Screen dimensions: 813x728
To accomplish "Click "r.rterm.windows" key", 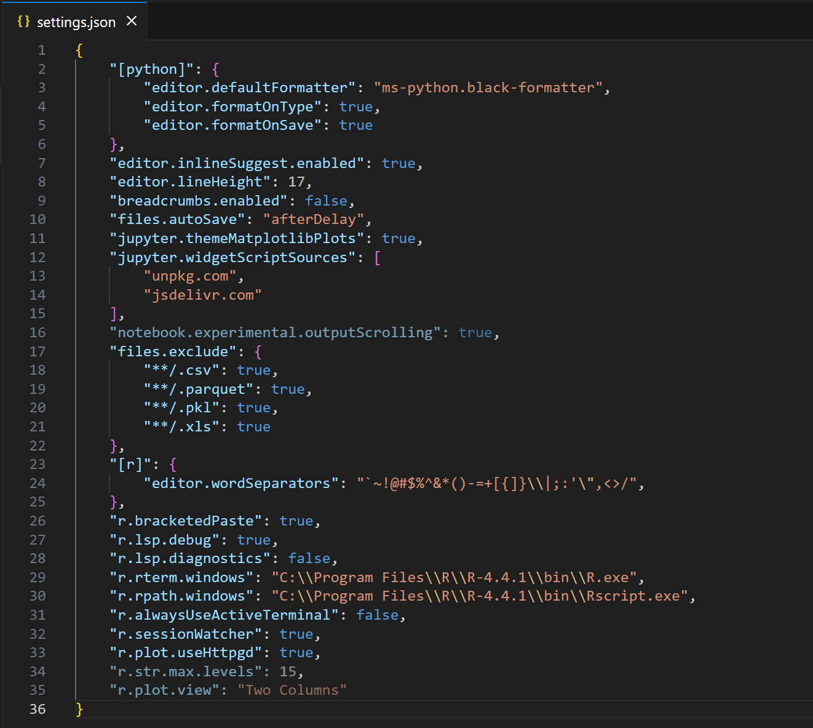I will click(x=181, y=578).
